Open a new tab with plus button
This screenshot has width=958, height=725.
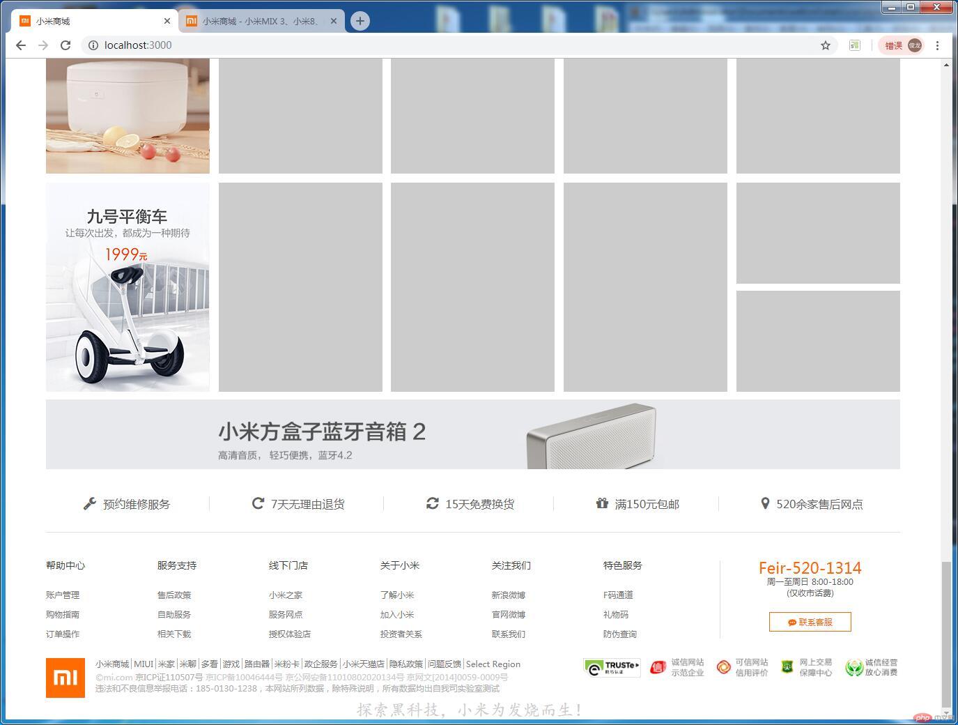click(x=360, y=21)
